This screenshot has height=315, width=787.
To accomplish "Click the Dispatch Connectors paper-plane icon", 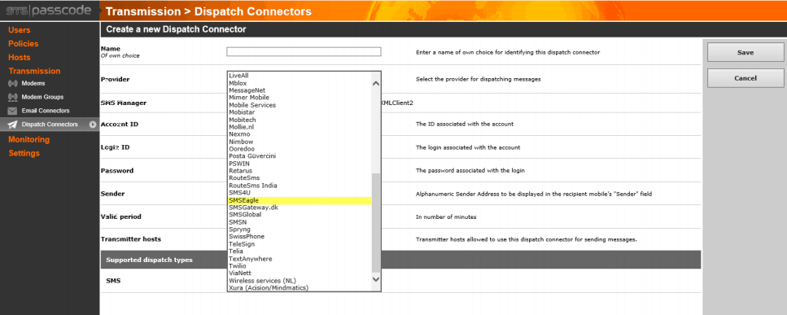I will 12,125.
